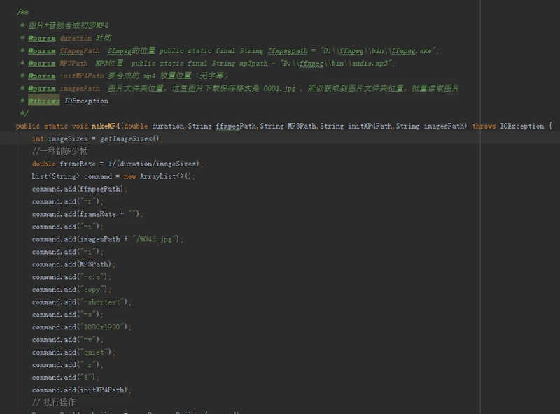Click the line command.add(initMP4Path);
The height and width of the screenshot is (414, 560).
pos(82,390)
